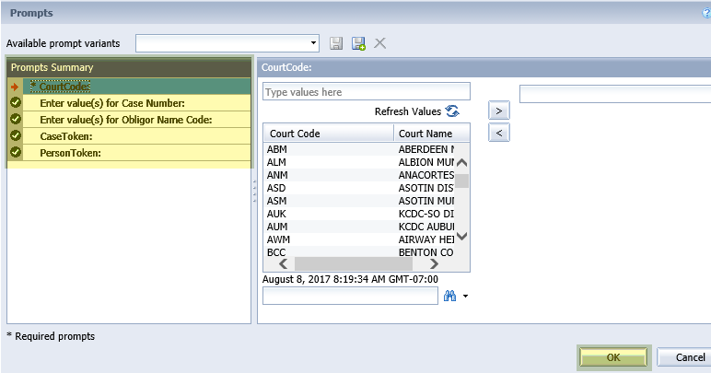Click the delete prompt variant X icon
Viewport: 711px width, 373px height.
click(380, 43)
